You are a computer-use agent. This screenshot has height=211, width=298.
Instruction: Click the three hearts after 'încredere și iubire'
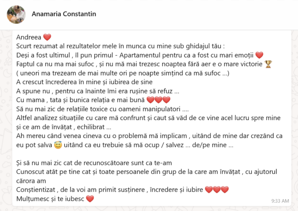point(217,190)
